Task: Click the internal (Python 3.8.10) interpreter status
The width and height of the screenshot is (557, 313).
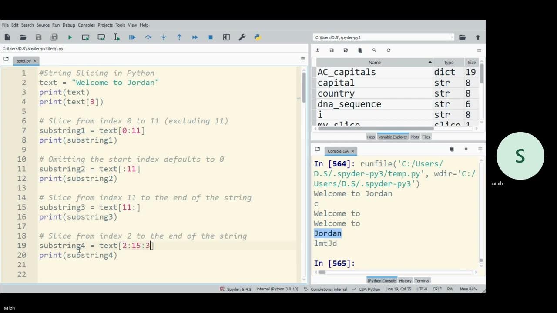Action: tap(277, 289)
